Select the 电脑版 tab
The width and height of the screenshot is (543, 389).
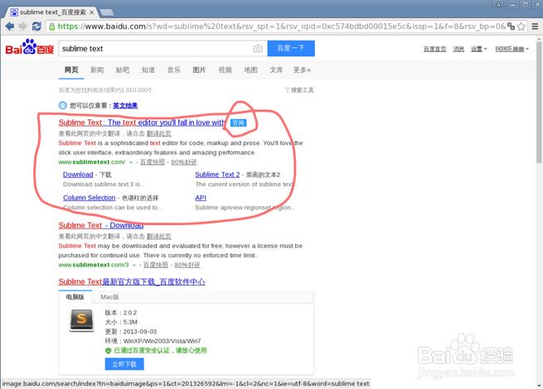pos(75,296)
